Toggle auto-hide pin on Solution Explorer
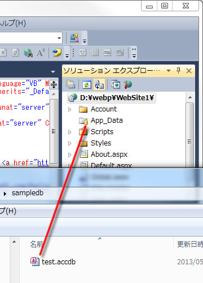 (178, 71)
